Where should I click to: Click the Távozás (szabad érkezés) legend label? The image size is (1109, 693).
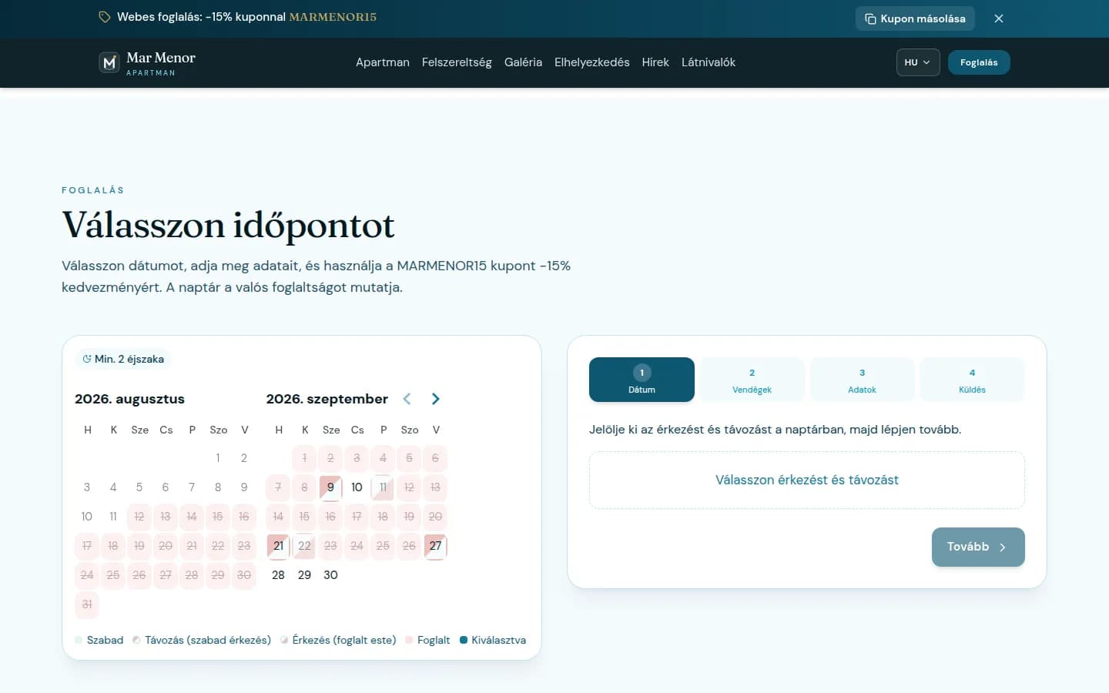tap(208, 640)
